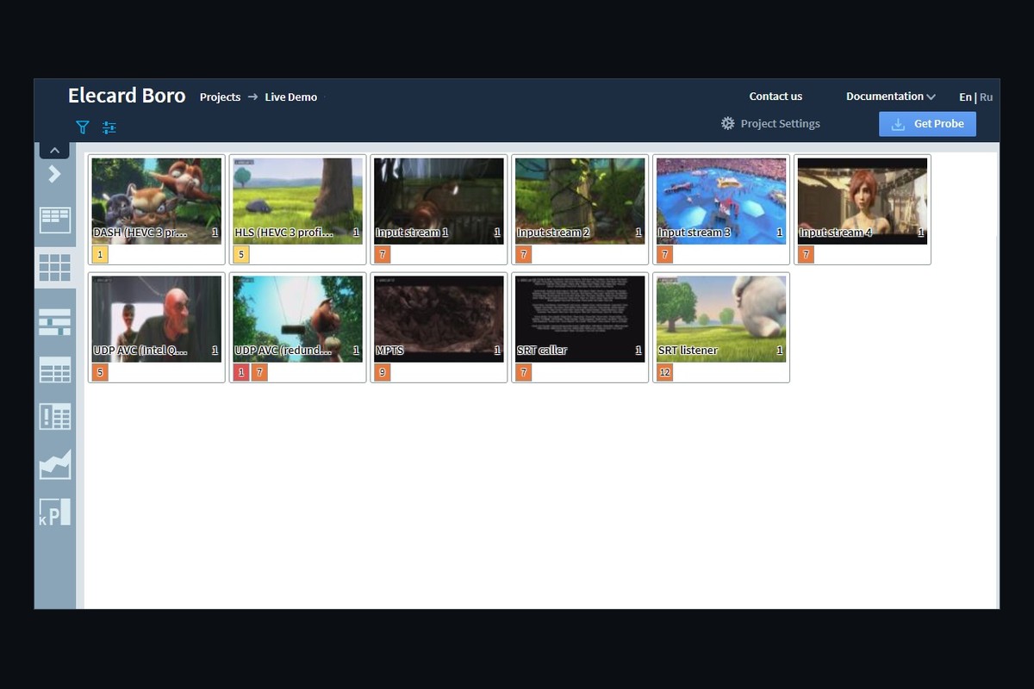Open the SRT caller stream thumbnail

580,319
